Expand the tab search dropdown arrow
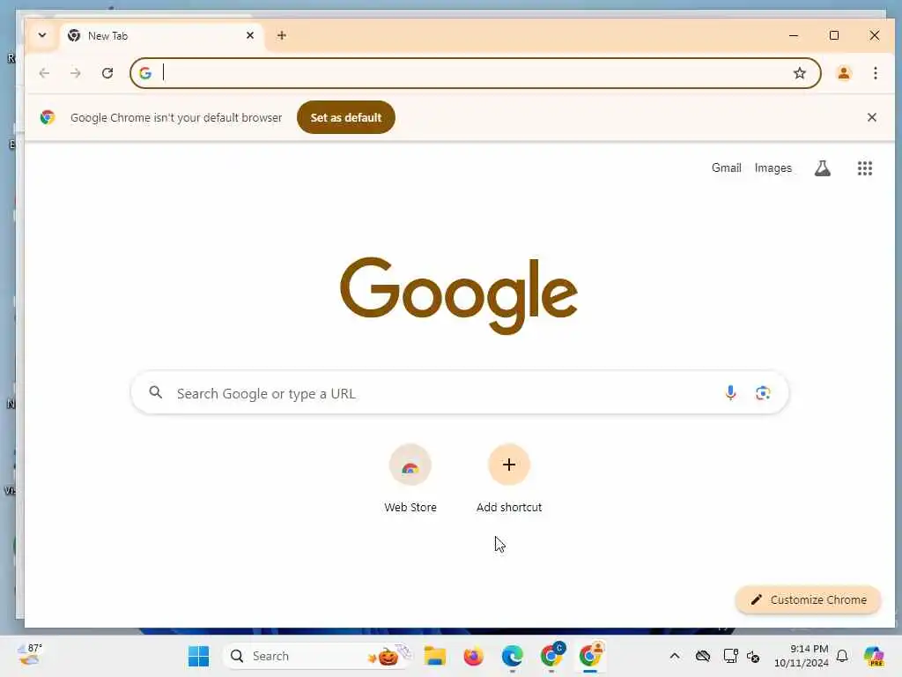 pyautogui.click(x=42, y=35)
